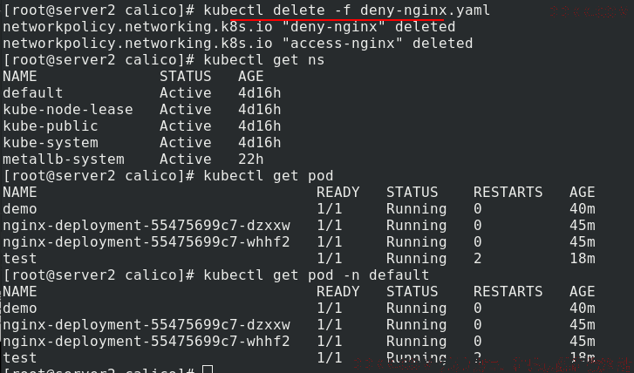Viewport: 634px width, 373px height.
Task: Click the 'default' namespace row
Action: coord(141,93)
